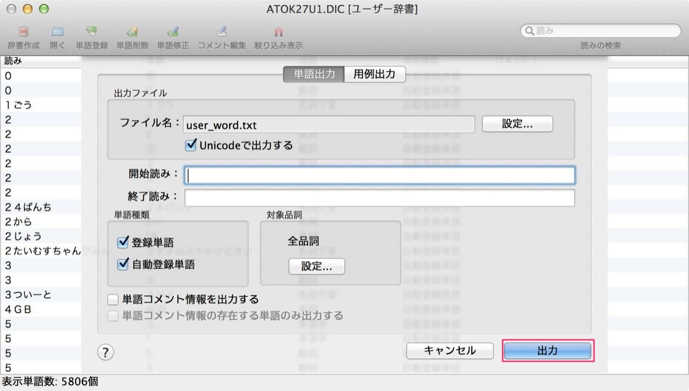Viewport: 689px width, 391px height.
Task: Switch to the 用例出力 tab
Action: pos(374,74)
